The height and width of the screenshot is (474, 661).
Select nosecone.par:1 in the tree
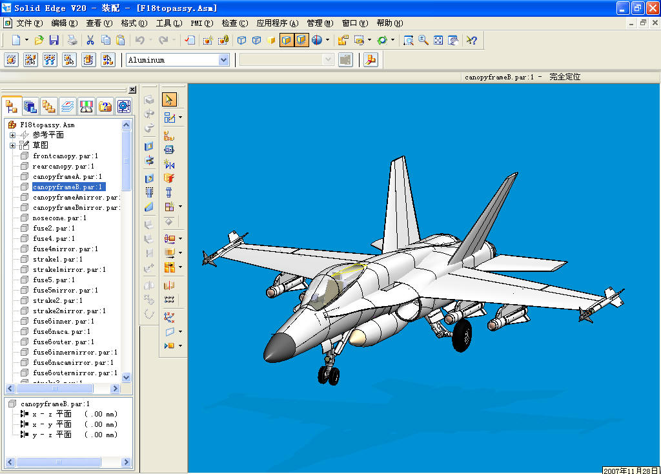pos(59,218)
